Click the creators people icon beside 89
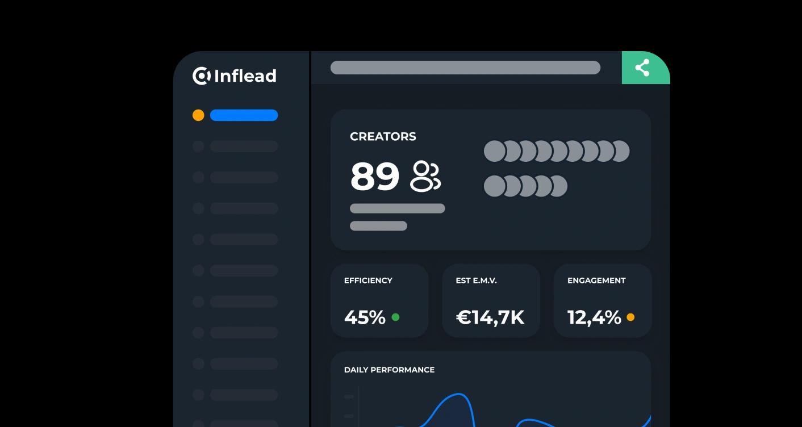The image size is (802, 427). [425, 176]
